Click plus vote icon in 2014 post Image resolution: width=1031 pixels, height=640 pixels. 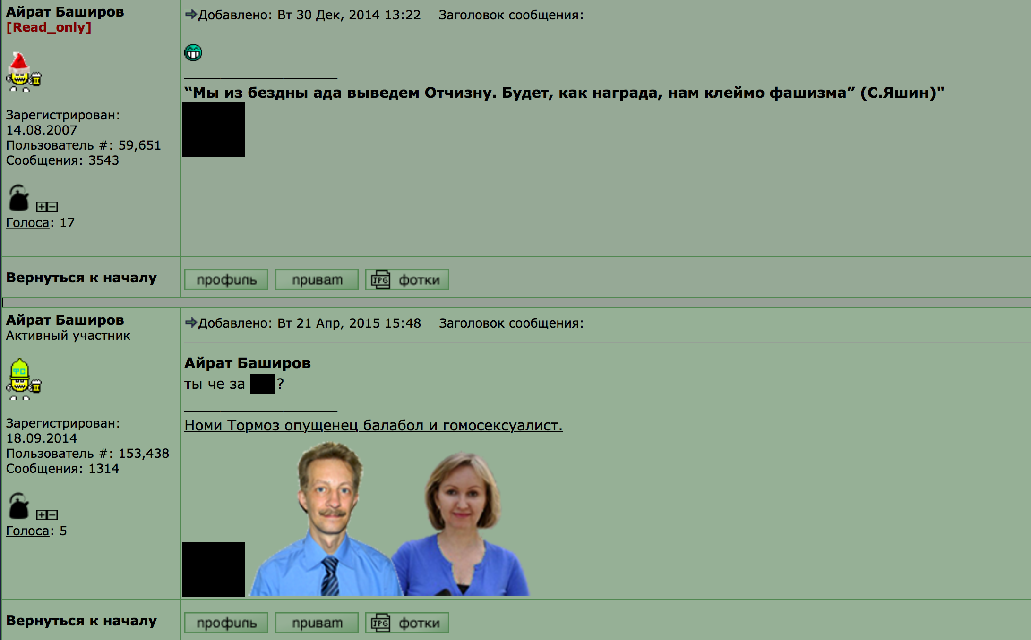42,207
